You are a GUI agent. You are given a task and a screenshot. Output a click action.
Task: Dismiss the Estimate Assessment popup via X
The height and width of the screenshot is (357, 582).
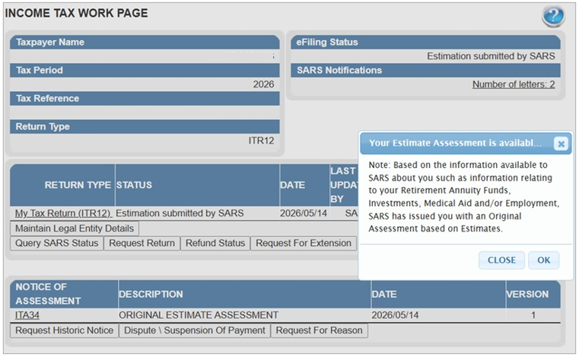[561, 144]
